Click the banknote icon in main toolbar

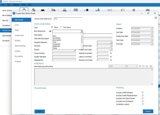(110, 10)
